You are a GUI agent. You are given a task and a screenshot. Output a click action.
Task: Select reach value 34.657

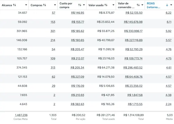coord(23,13)
